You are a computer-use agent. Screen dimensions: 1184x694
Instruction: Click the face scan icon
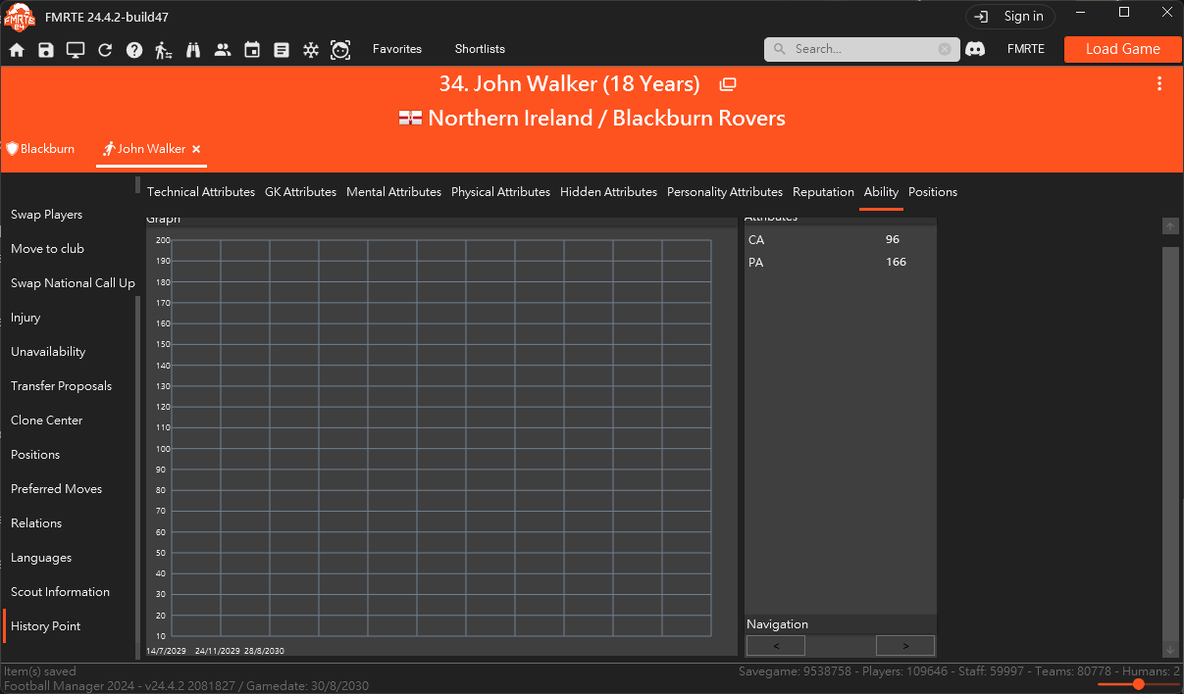click(340, 50)
